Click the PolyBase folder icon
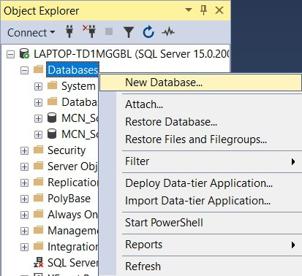 [x=38, y=198]
